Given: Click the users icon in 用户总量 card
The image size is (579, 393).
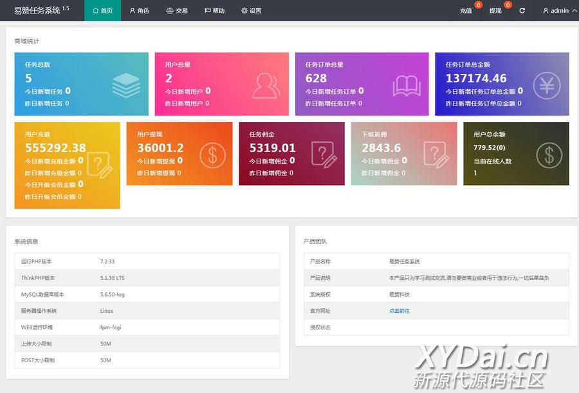Looking at the screenshot, I should tap(266, 85).
